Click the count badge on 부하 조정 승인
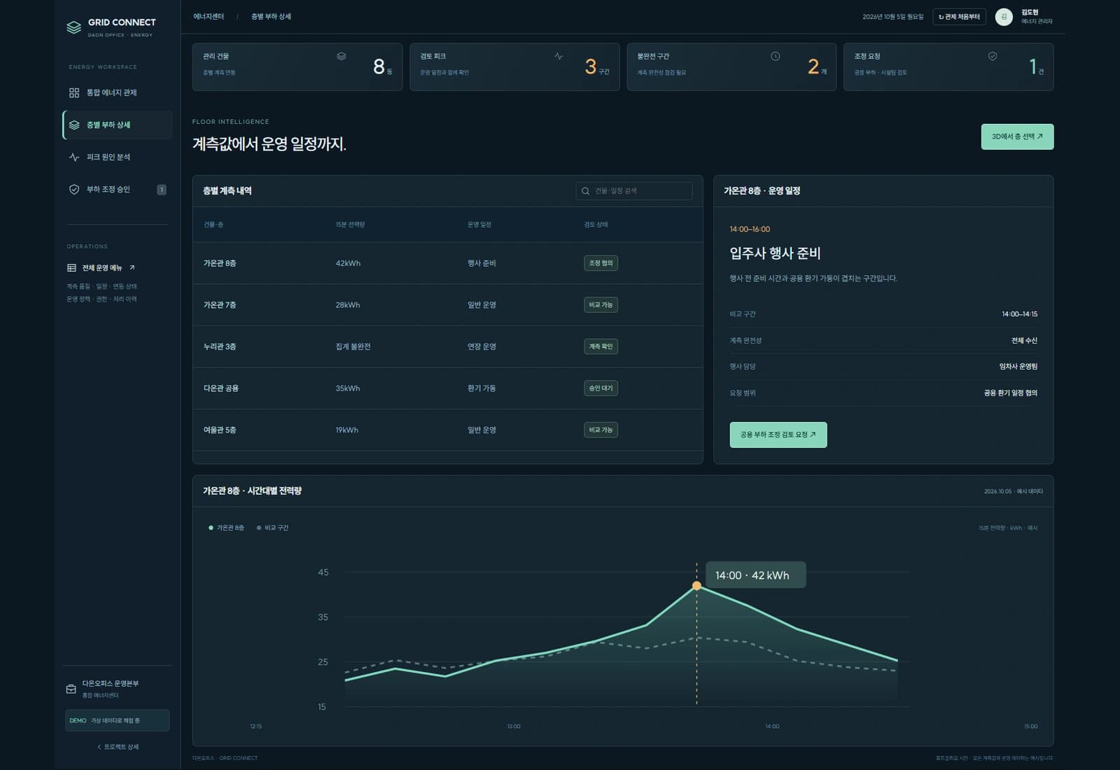 pos(162,189)
